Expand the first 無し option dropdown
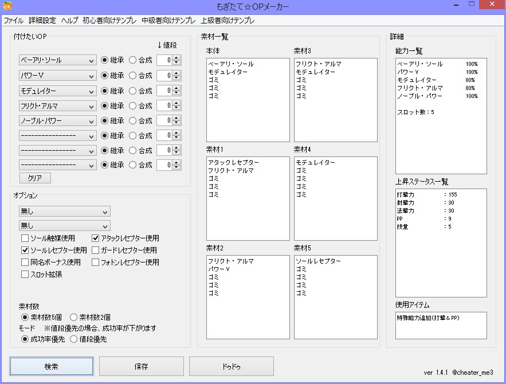This screenshot has height=384, width=506. 65,211
